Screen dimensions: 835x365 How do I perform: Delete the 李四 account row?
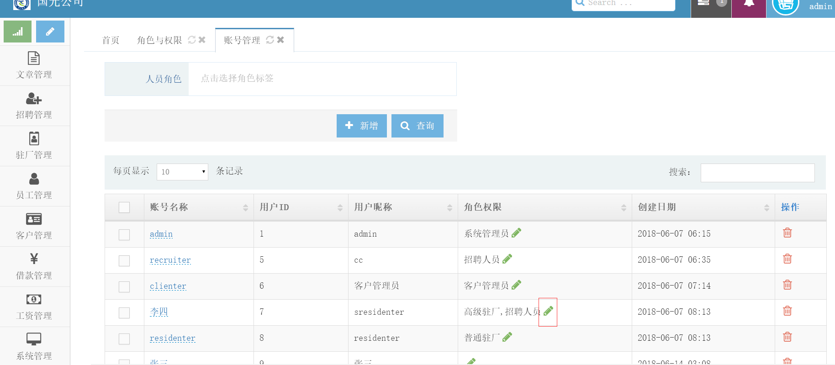point(787,311)
